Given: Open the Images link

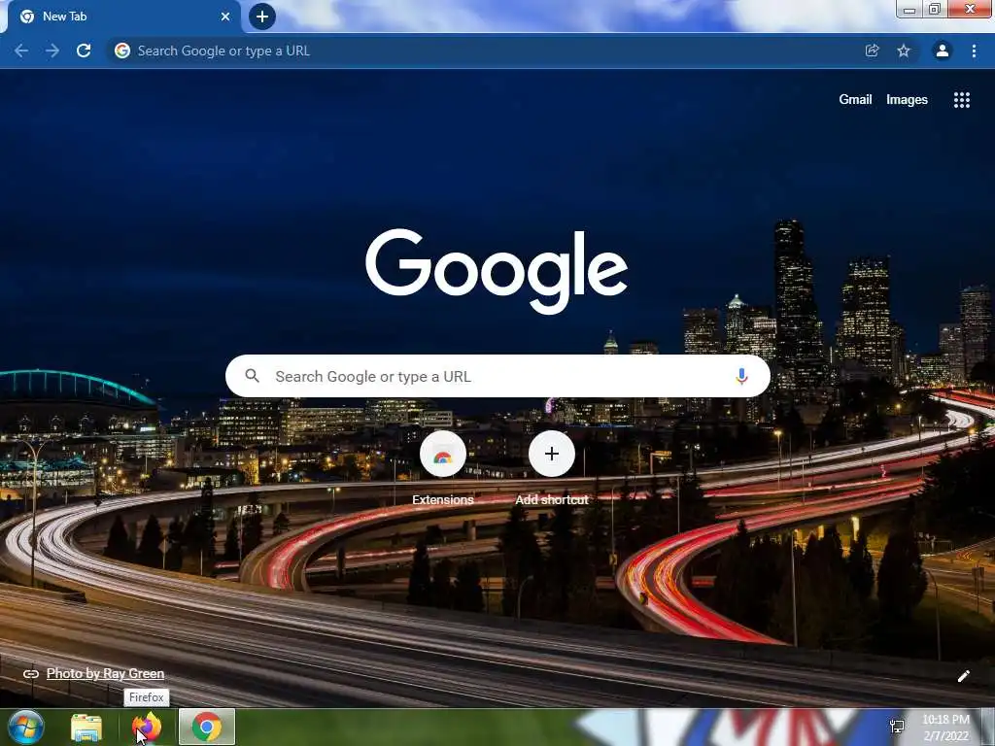Looking at the screenshot, I should pyautogui.click(x=907, y=100).
